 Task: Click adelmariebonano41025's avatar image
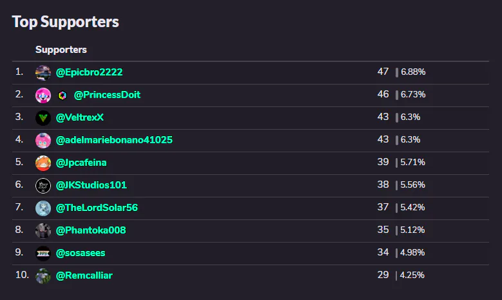[43, 141]
